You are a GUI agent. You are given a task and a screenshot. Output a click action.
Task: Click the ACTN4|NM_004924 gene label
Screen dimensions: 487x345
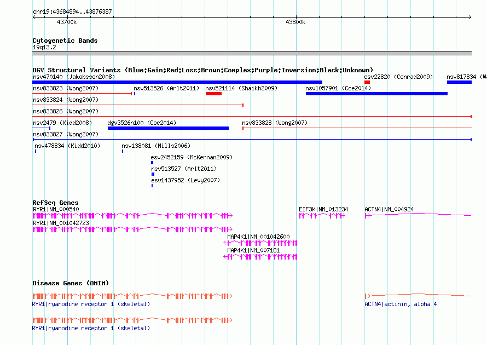tap(389, 210)
